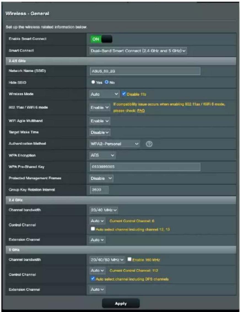The height and width of the screenshot is (312, 240).
Task: Click the 5 GHz section header
Action: pyautogui.click(x=121, y=250)
